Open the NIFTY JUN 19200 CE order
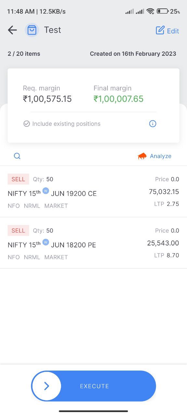Image resolution: width=187 pixels, height=415 pixels. (93, 192)
